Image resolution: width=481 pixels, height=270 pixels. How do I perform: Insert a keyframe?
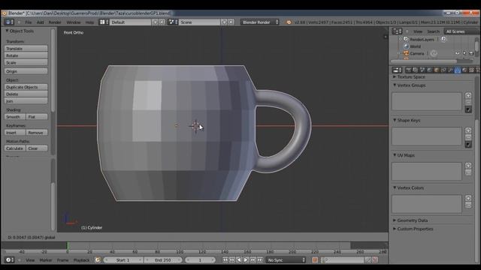pyautogui.click(x=15, y=133)
